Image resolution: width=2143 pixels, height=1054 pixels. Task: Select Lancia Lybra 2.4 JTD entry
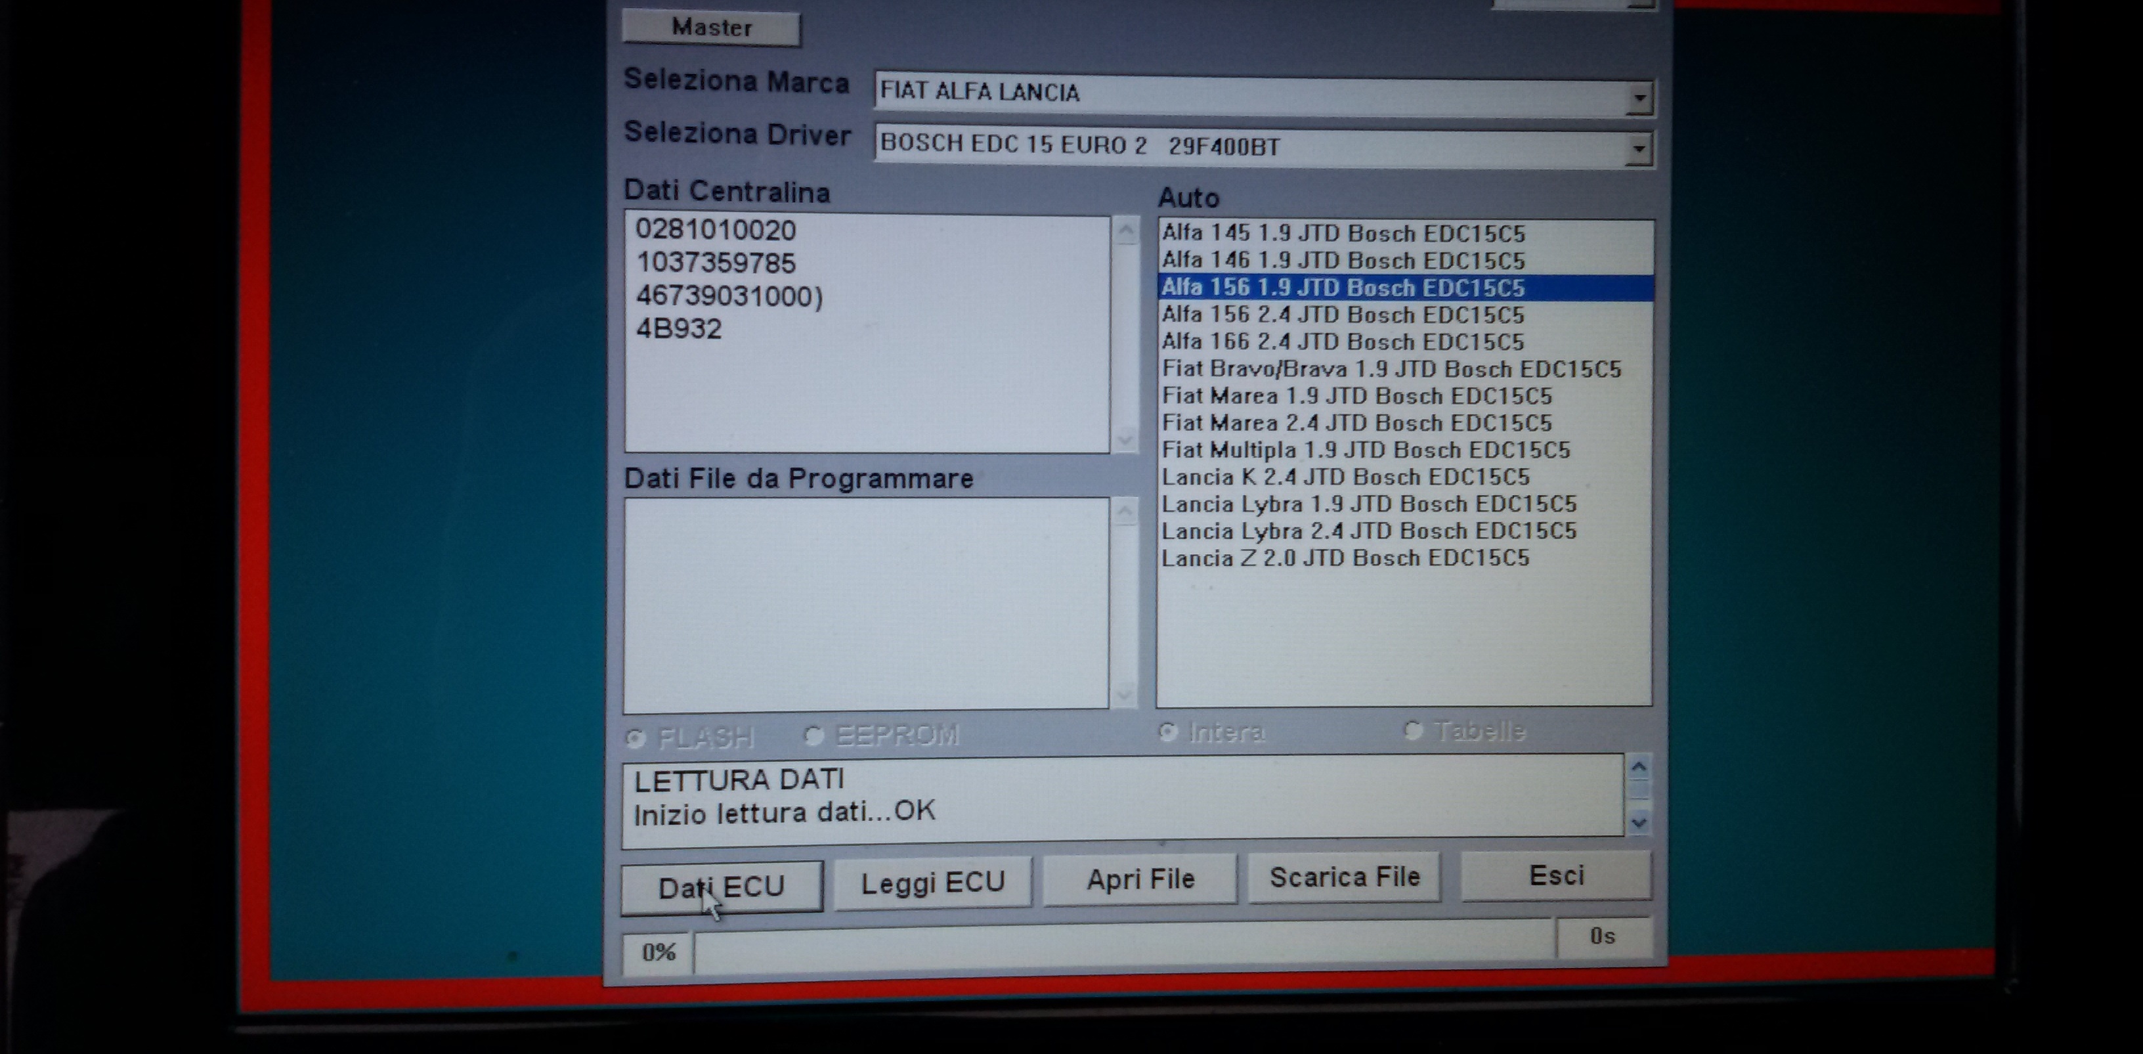point(1404,531)
